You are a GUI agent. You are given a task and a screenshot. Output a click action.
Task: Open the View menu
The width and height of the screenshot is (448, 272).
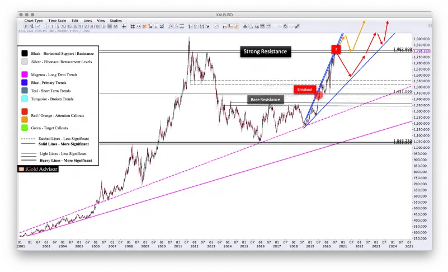point(101,20)
